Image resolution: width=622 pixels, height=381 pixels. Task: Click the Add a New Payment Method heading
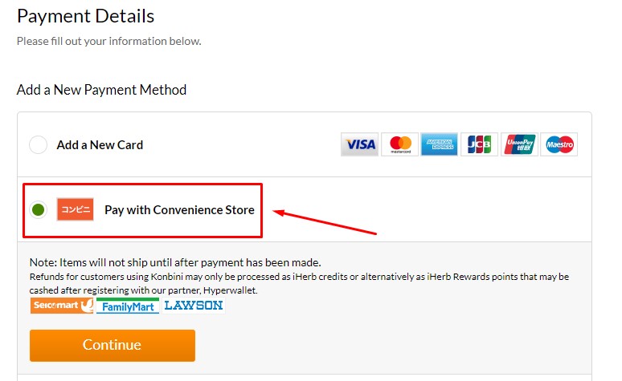click(x=101, y=90)
